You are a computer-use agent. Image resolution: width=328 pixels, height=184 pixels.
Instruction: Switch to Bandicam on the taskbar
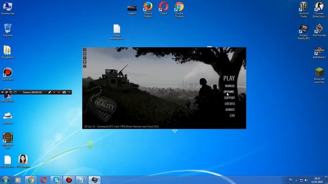[69, 180]
